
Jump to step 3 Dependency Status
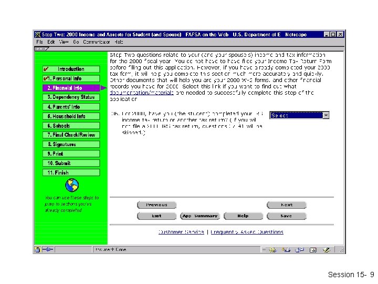pyautogui.click(x=71, y=97)
